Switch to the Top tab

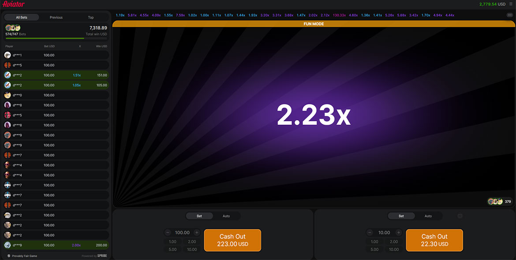pos(91,18)
